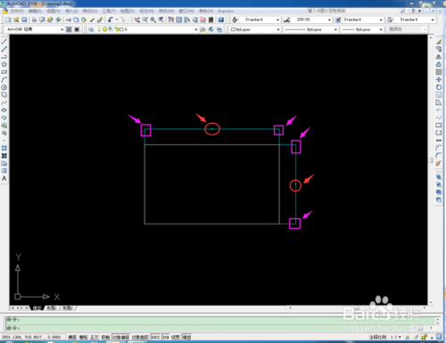Toggle DUCS in status bar

point(155,337)
